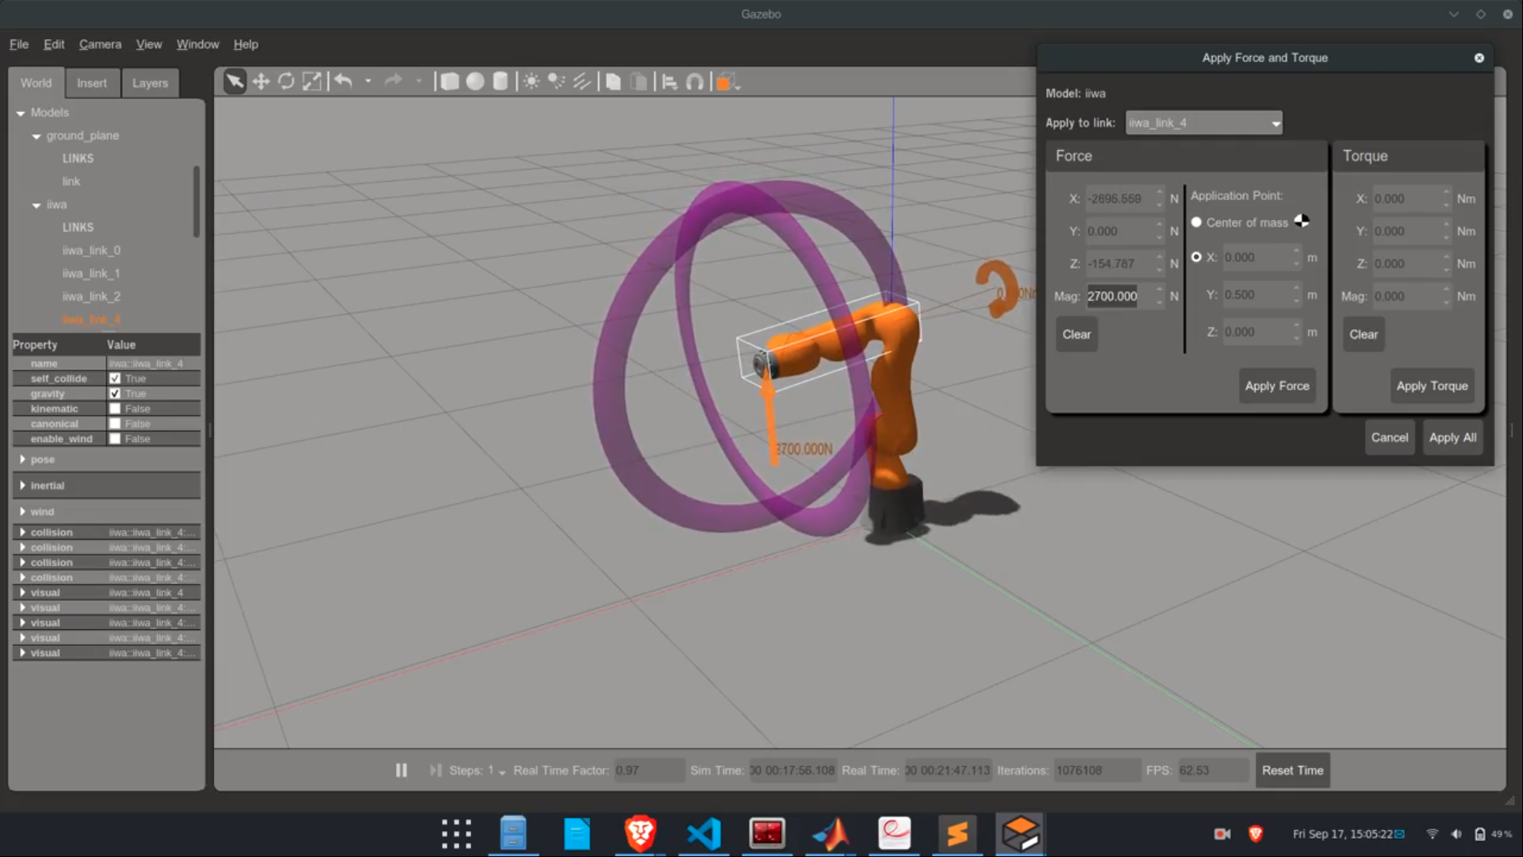The image size is (1523, 857).
Task: Select Center of mass radio button
Action: pos(1196,222)
